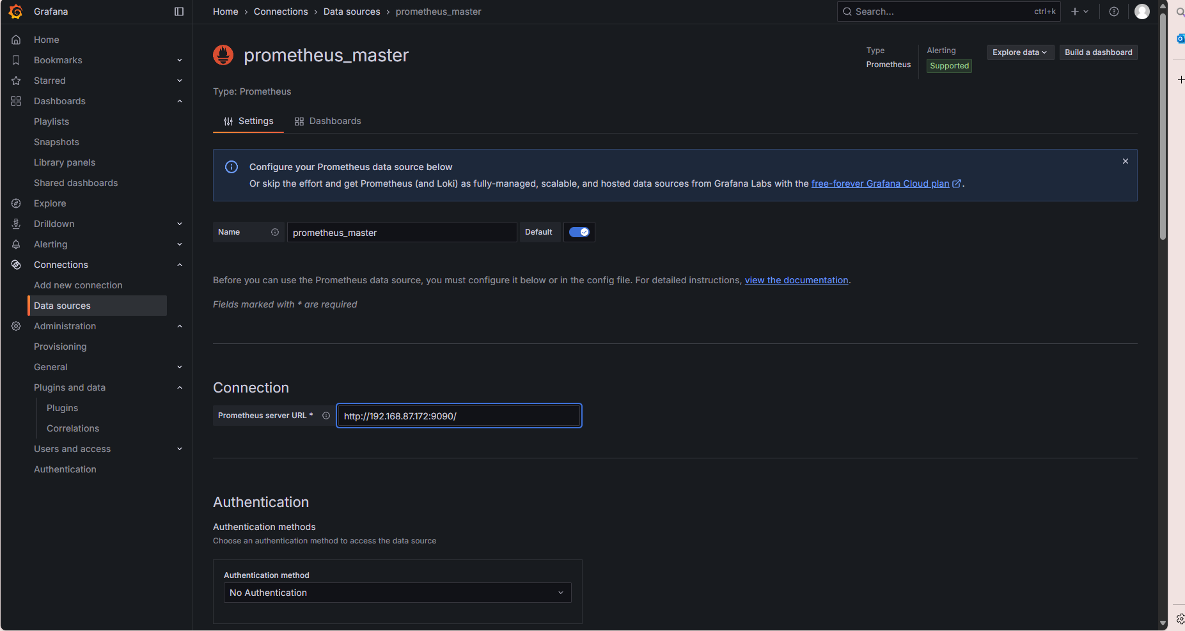Collapse the Connections section chevron
Image resolution: width=1185 pixels, height=631 pixels.
point(180,265)
